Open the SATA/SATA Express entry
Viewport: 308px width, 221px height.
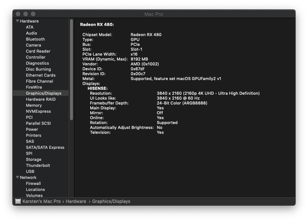(x=45, y=148)
